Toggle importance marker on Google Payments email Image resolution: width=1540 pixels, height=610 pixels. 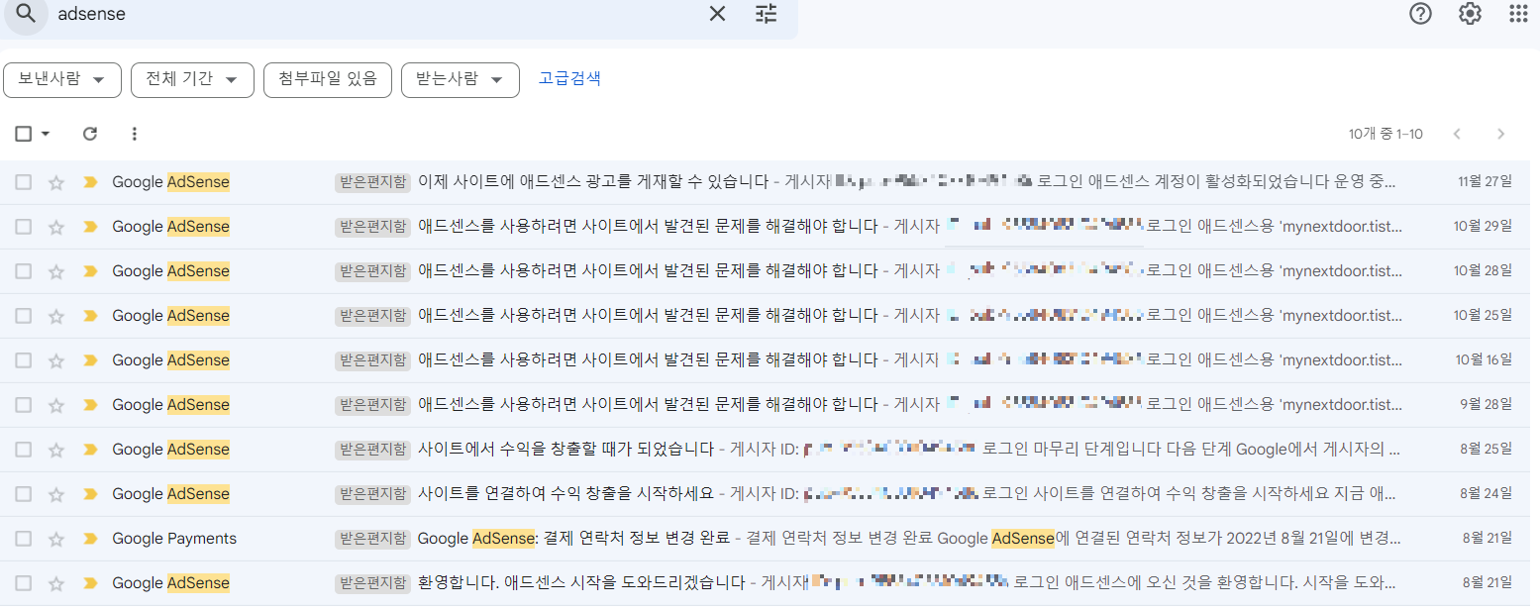90,539
